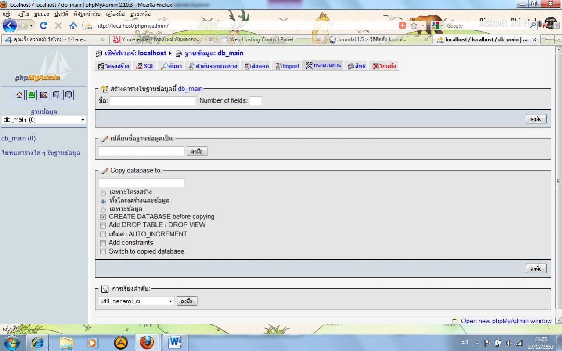Open a new browser tab with plus button

click(x=548, y=39)
